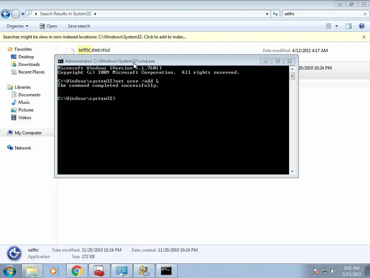Select the sethc.exe.mui file result
Image resolution: width=370 pixels, height=278 pixels.
[94, 50]
